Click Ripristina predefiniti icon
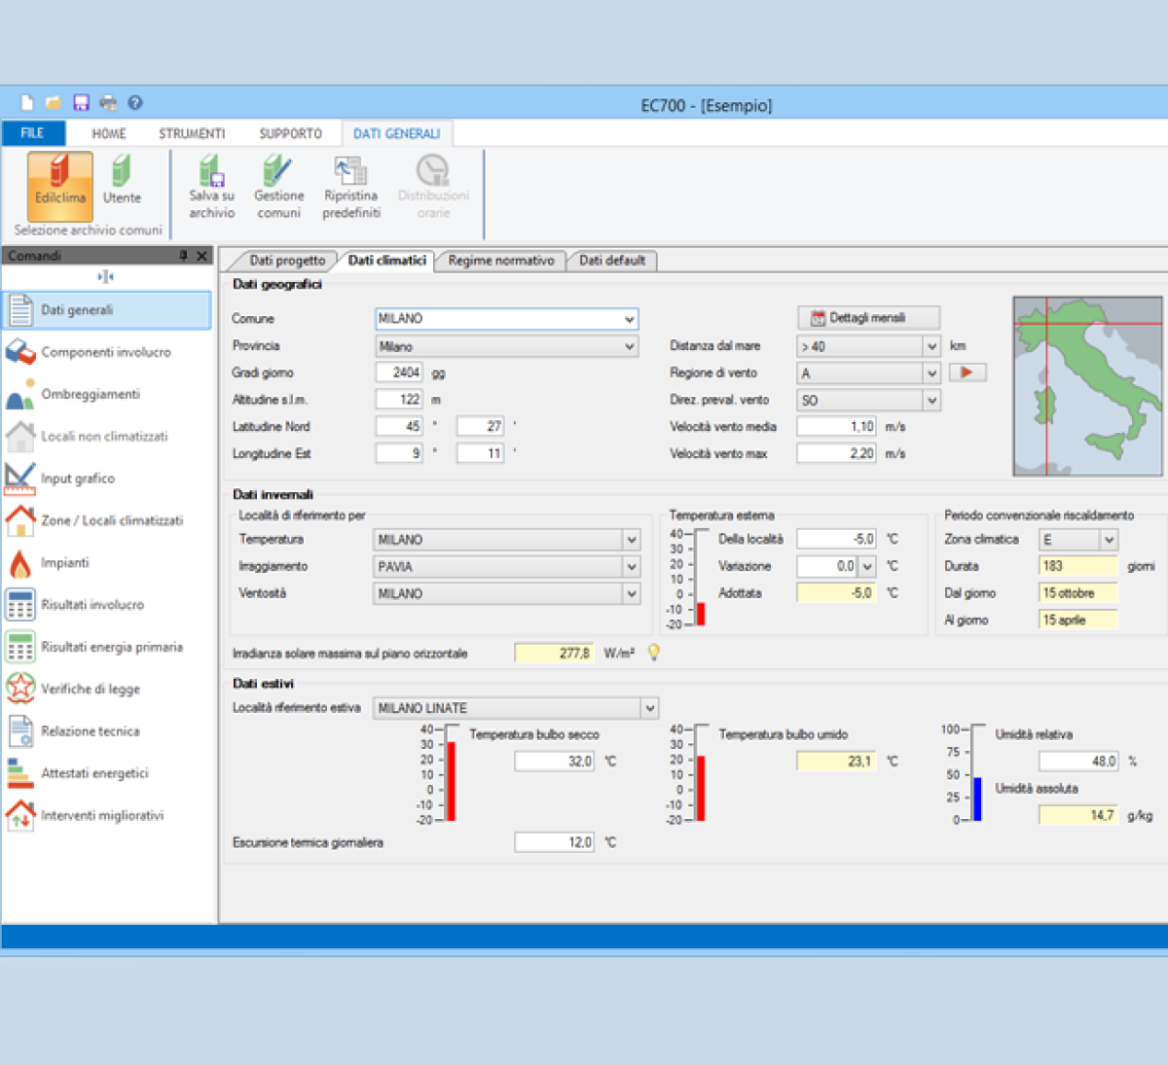Screen dimensions: 1168x1065 (351, 188)
